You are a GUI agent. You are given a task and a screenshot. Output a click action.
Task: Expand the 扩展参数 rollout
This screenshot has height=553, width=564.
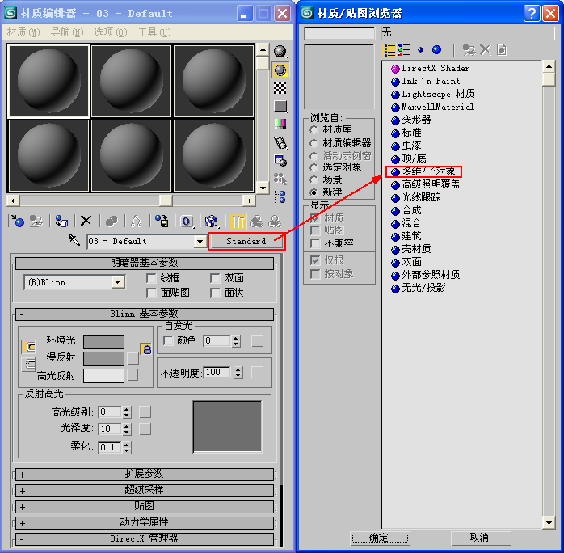pyautogui.click(x=144, y=475)
